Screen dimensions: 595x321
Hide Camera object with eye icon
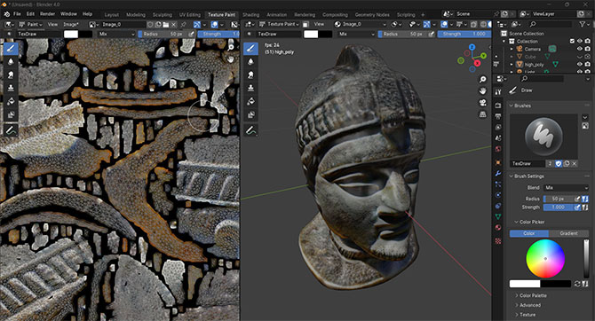click(580, 49)
